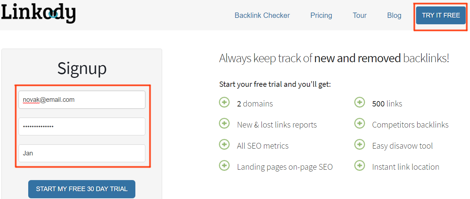Click the Signup heading
470x199 pixels.
tap(82, 68)
